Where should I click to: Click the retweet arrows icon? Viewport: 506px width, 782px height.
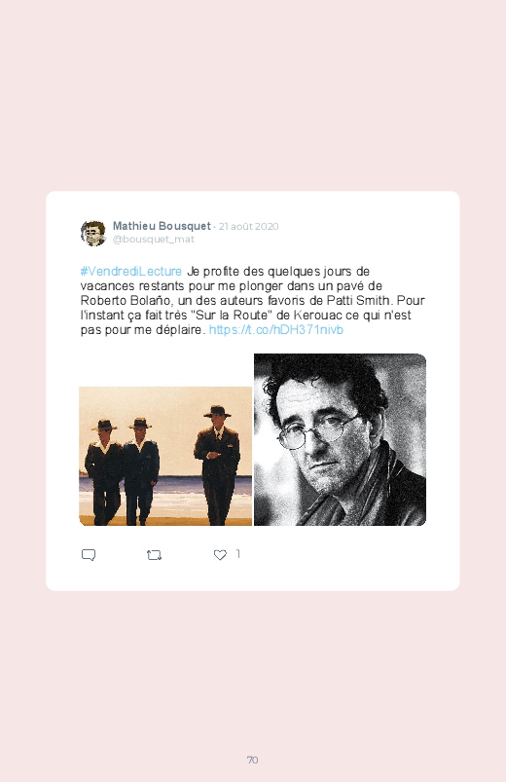click(154, 555)
